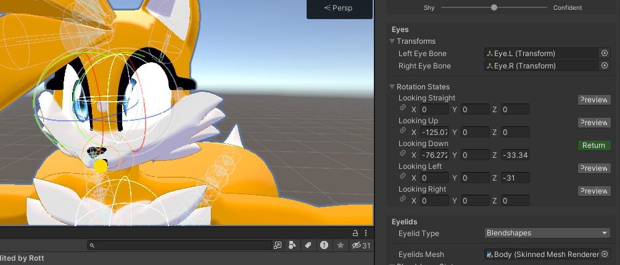Image resolution: width=620 pixels, height=265 pixels.
Task: Toggle link icon for Looking Up
Action: pos(403,131)
